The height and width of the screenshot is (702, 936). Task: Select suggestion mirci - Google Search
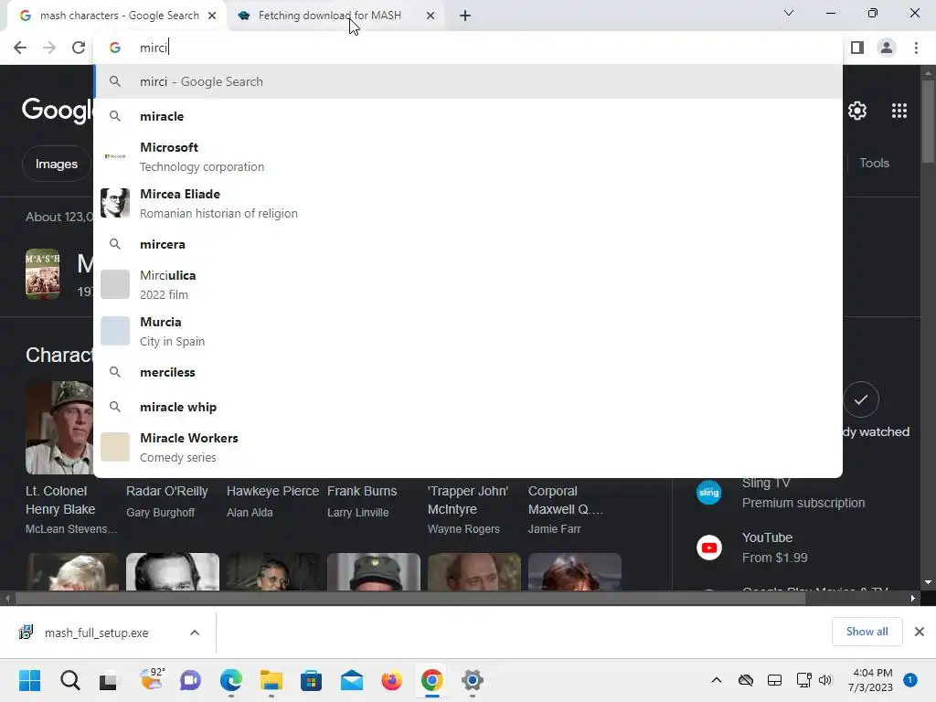468,81
